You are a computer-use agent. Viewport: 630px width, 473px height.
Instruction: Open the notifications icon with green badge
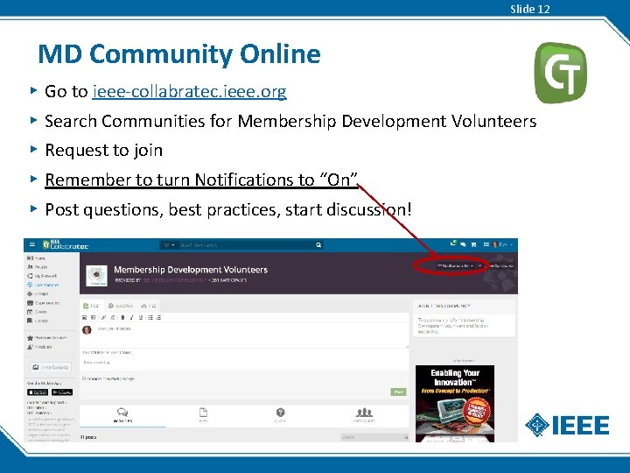click(x=453, y=244)
